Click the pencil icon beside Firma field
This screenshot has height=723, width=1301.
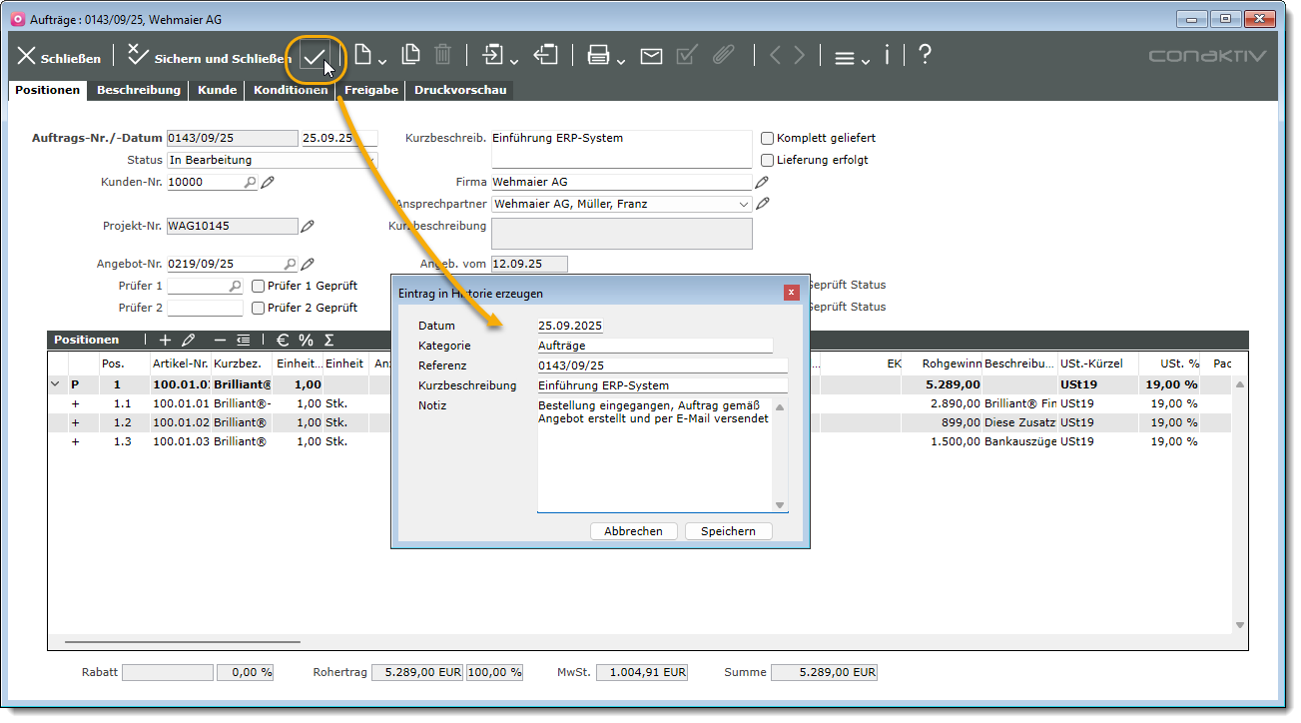click(x=763, y=182)
